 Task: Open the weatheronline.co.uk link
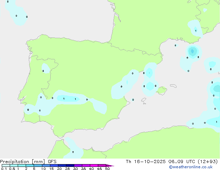point(191,167)
